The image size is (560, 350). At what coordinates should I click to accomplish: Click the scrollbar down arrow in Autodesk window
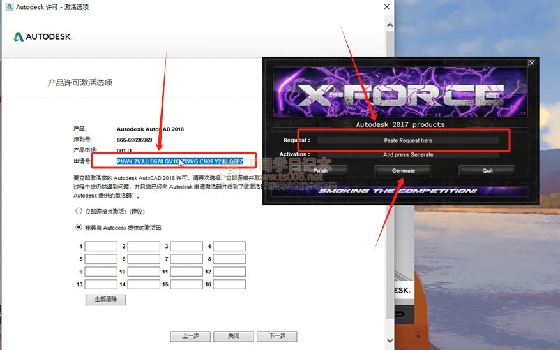[x=390, y=340]
